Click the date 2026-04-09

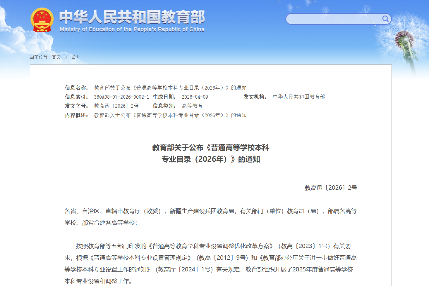(195, 97)
